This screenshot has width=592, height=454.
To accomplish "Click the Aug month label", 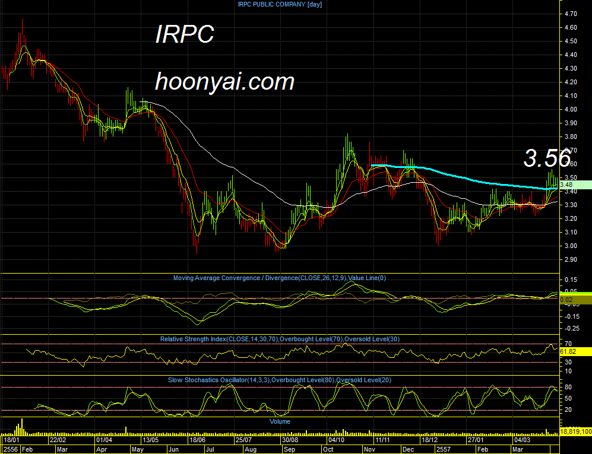I will (x=251, y=449).
